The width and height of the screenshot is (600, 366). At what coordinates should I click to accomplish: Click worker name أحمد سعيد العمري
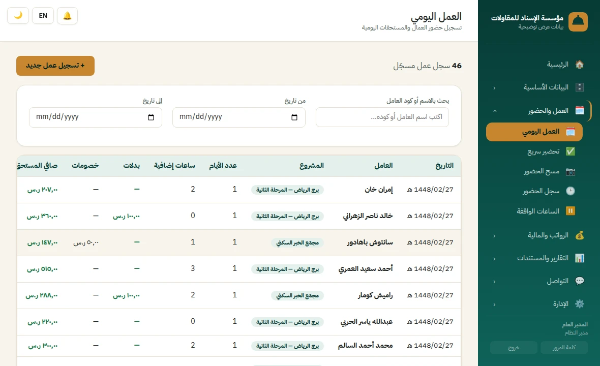pyautogui.click(x=366, y=269)
